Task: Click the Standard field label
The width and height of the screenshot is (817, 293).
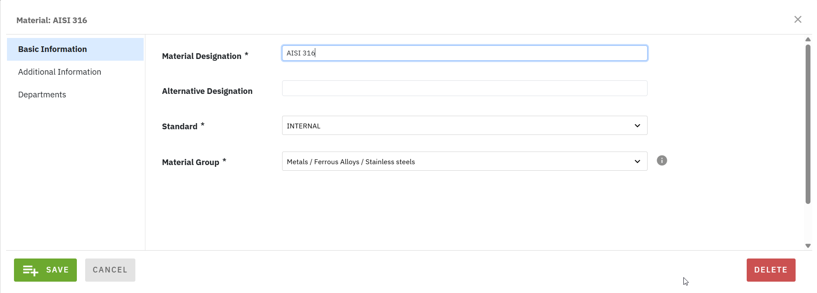Action: click(x=179, y=127)
